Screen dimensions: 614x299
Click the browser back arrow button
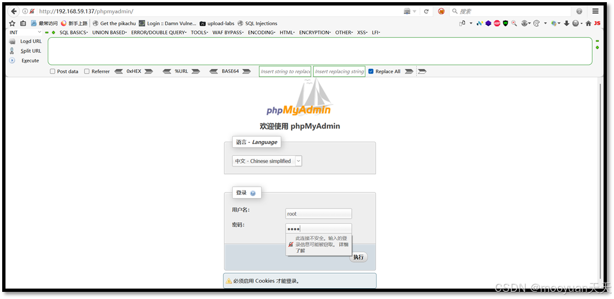[x=14, y=12]
